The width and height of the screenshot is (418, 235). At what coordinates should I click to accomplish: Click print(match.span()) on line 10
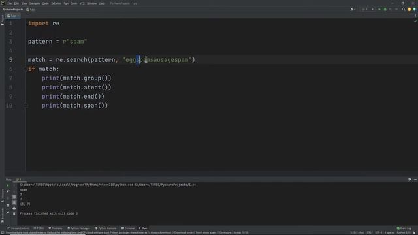(x=75, y=106)
